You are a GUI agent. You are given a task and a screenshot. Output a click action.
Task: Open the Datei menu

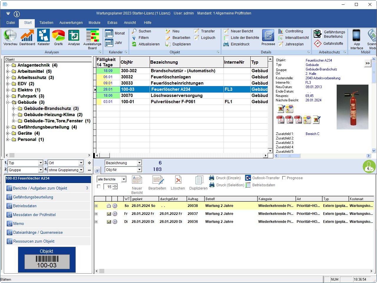11,23
